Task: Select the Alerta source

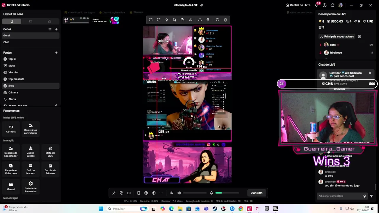Action: coord(30,99)
